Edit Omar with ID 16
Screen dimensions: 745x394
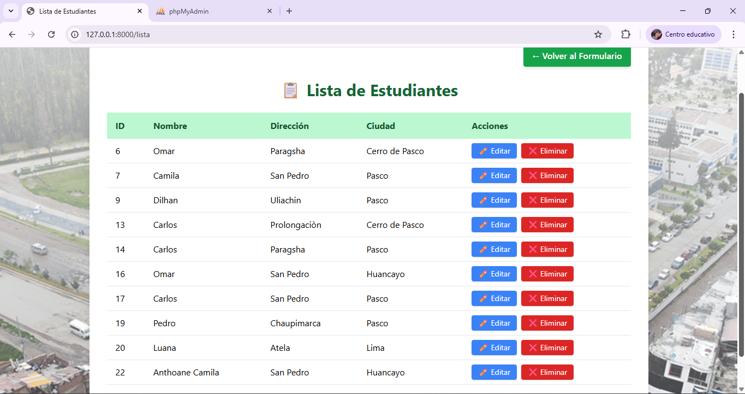tap(494, 274)
